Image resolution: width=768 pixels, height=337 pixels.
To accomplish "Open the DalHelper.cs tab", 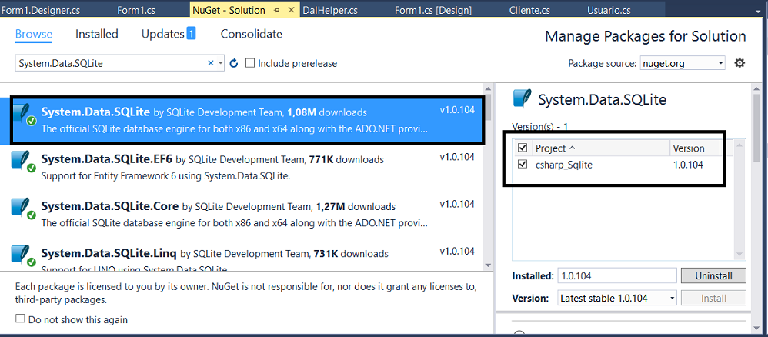I will click(x=330, y=10).
